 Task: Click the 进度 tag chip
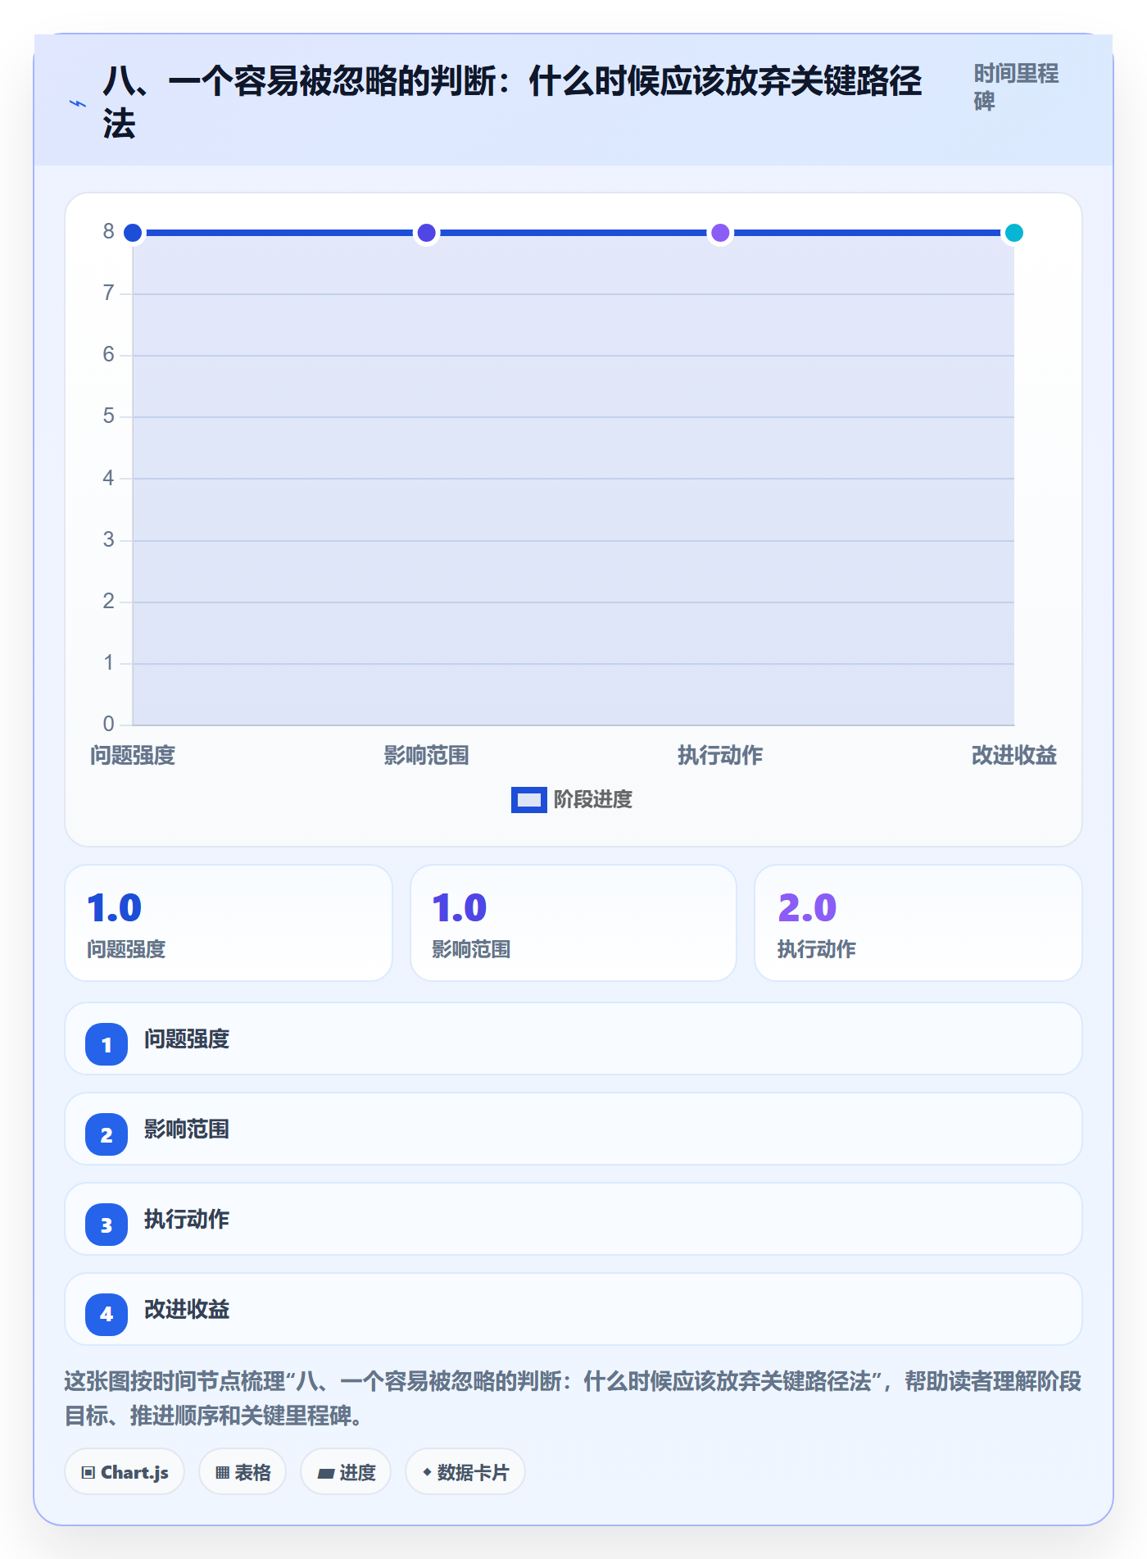coord(346,1472)
